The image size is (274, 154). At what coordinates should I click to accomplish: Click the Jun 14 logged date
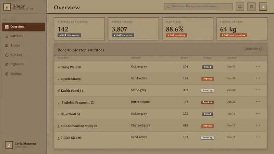pos(231,114)
